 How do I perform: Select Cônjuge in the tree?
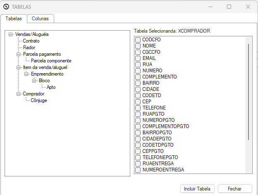click(39, 100)
